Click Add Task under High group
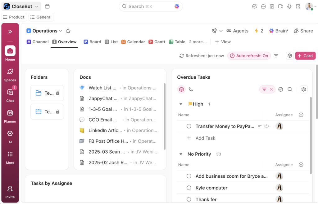 click(x=205, y=138)
